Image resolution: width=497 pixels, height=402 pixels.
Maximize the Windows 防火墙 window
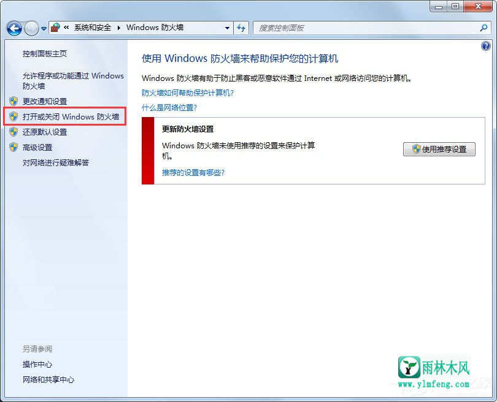tap(455, 6)
